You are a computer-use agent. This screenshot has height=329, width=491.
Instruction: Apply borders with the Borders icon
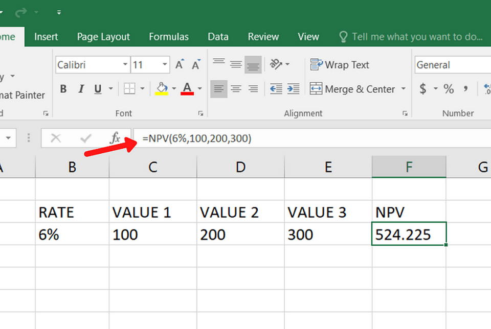coord(129,88)
